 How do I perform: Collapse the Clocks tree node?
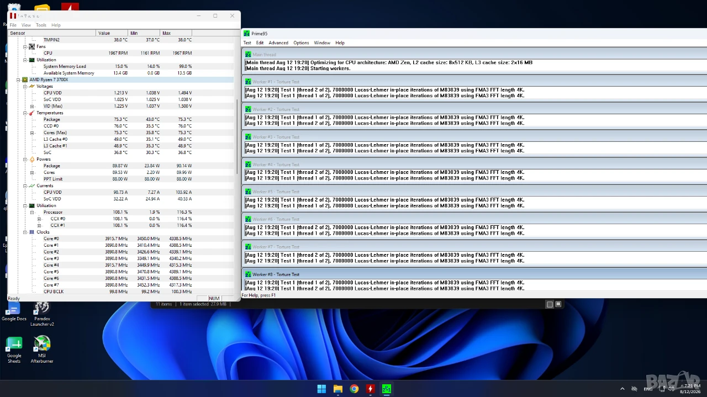(x=25, y=232)
